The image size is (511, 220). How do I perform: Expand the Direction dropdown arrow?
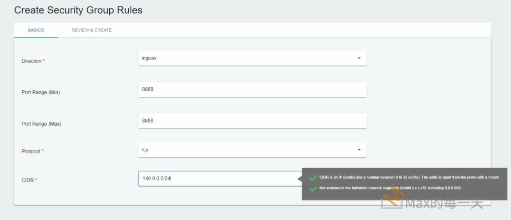pos(359,58)
